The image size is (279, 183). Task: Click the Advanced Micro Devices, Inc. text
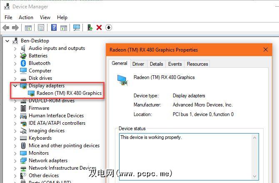pos(203,105)
